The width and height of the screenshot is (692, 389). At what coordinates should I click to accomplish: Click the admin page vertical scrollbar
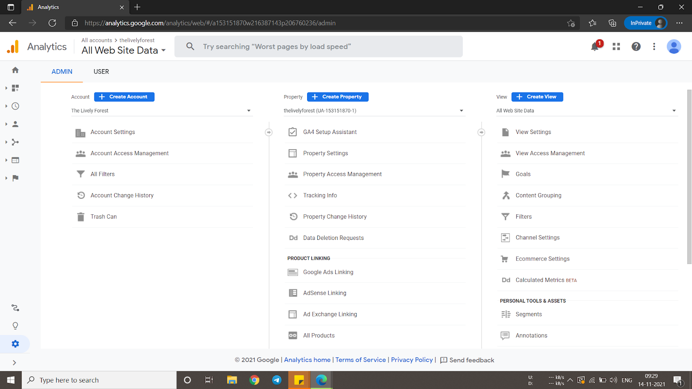tap(689, 177)
